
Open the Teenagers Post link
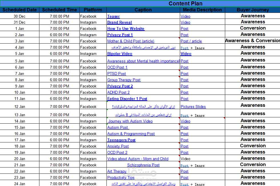[x=121, y=140]
